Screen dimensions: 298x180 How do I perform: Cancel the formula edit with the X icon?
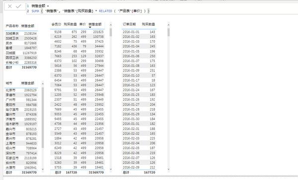coord(10,6)
